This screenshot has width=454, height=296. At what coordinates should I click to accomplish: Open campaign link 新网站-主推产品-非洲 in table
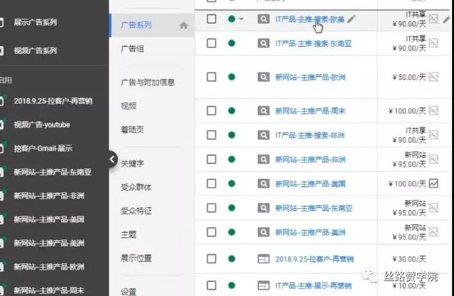[x=310, y=160]
